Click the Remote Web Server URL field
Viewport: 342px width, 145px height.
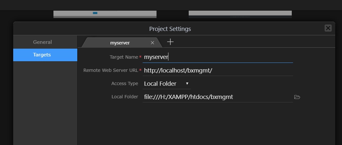pos(218,71)
